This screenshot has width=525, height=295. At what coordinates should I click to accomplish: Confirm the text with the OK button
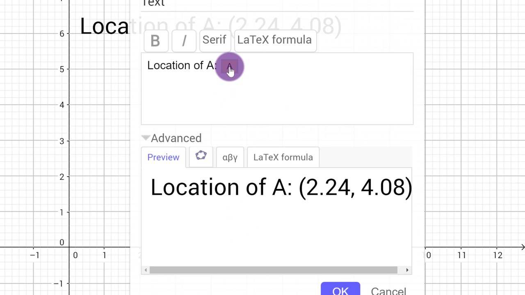pyautogui.click(x=340, y=290)
